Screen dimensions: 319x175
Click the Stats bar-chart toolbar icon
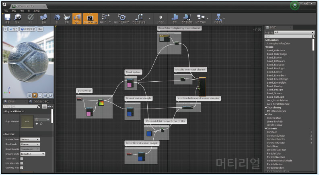point(175,17)
